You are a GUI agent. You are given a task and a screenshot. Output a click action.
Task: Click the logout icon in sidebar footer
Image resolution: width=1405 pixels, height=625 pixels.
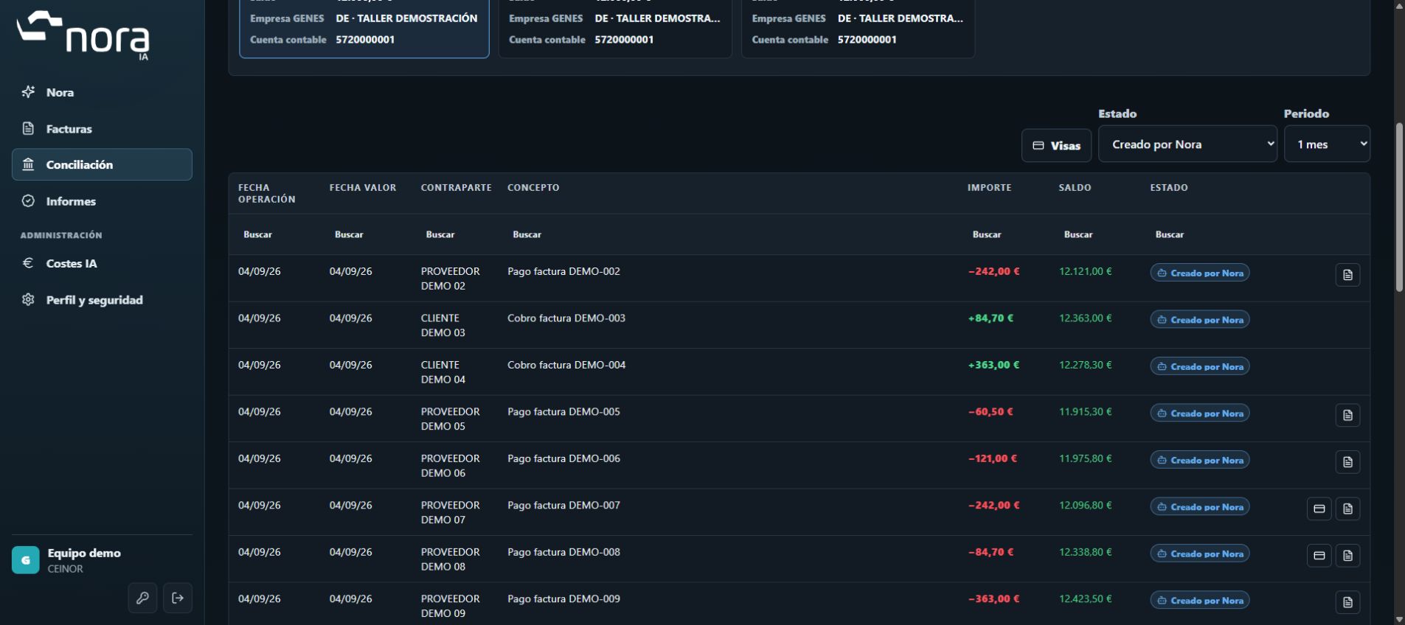click(178, 598)
